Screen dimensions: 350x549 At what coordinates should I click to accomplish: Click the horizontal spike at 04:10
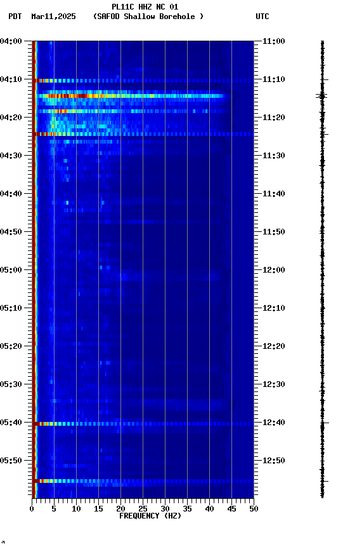point(143,81)
